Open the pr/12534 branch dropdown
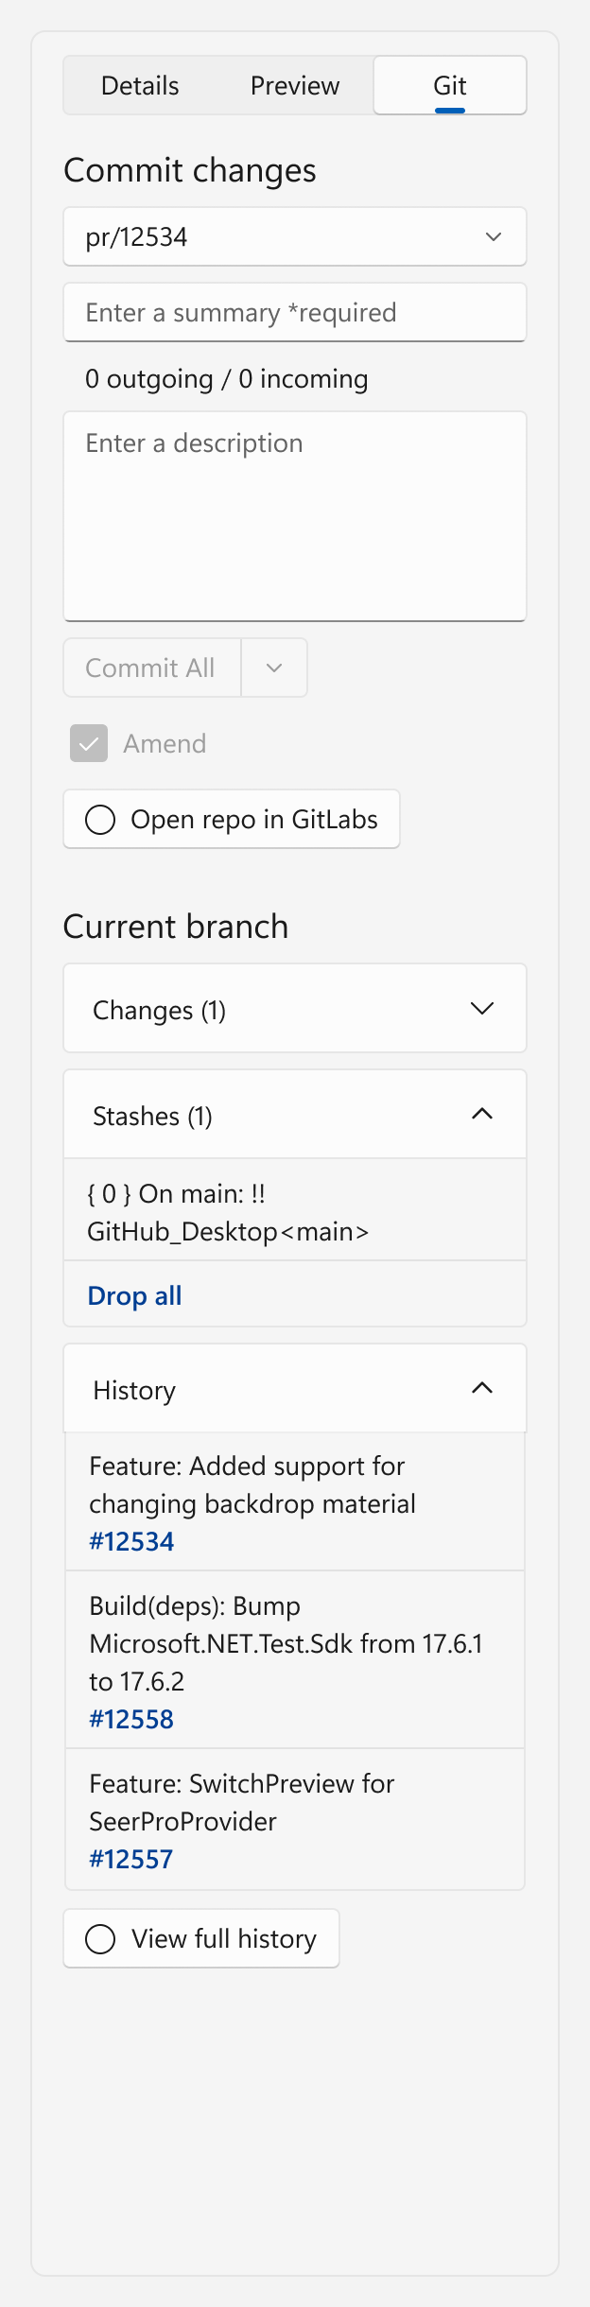The width and height of the screenshot is (590, 2307). pos(294,236)
